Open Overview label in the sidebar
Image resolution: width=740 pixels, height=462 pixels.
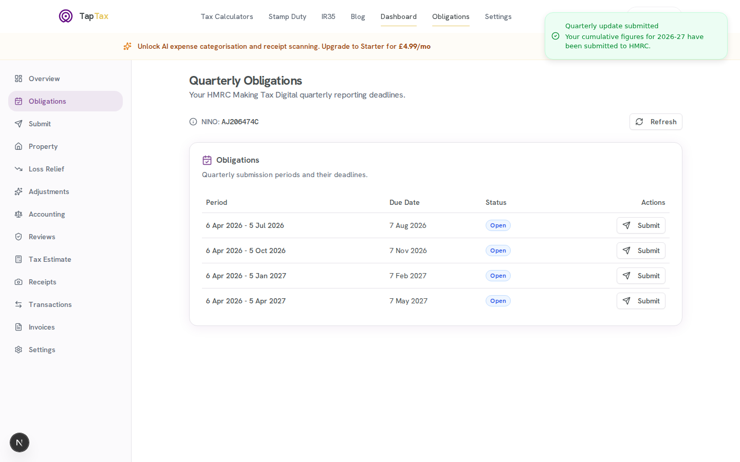click(44, 79)
